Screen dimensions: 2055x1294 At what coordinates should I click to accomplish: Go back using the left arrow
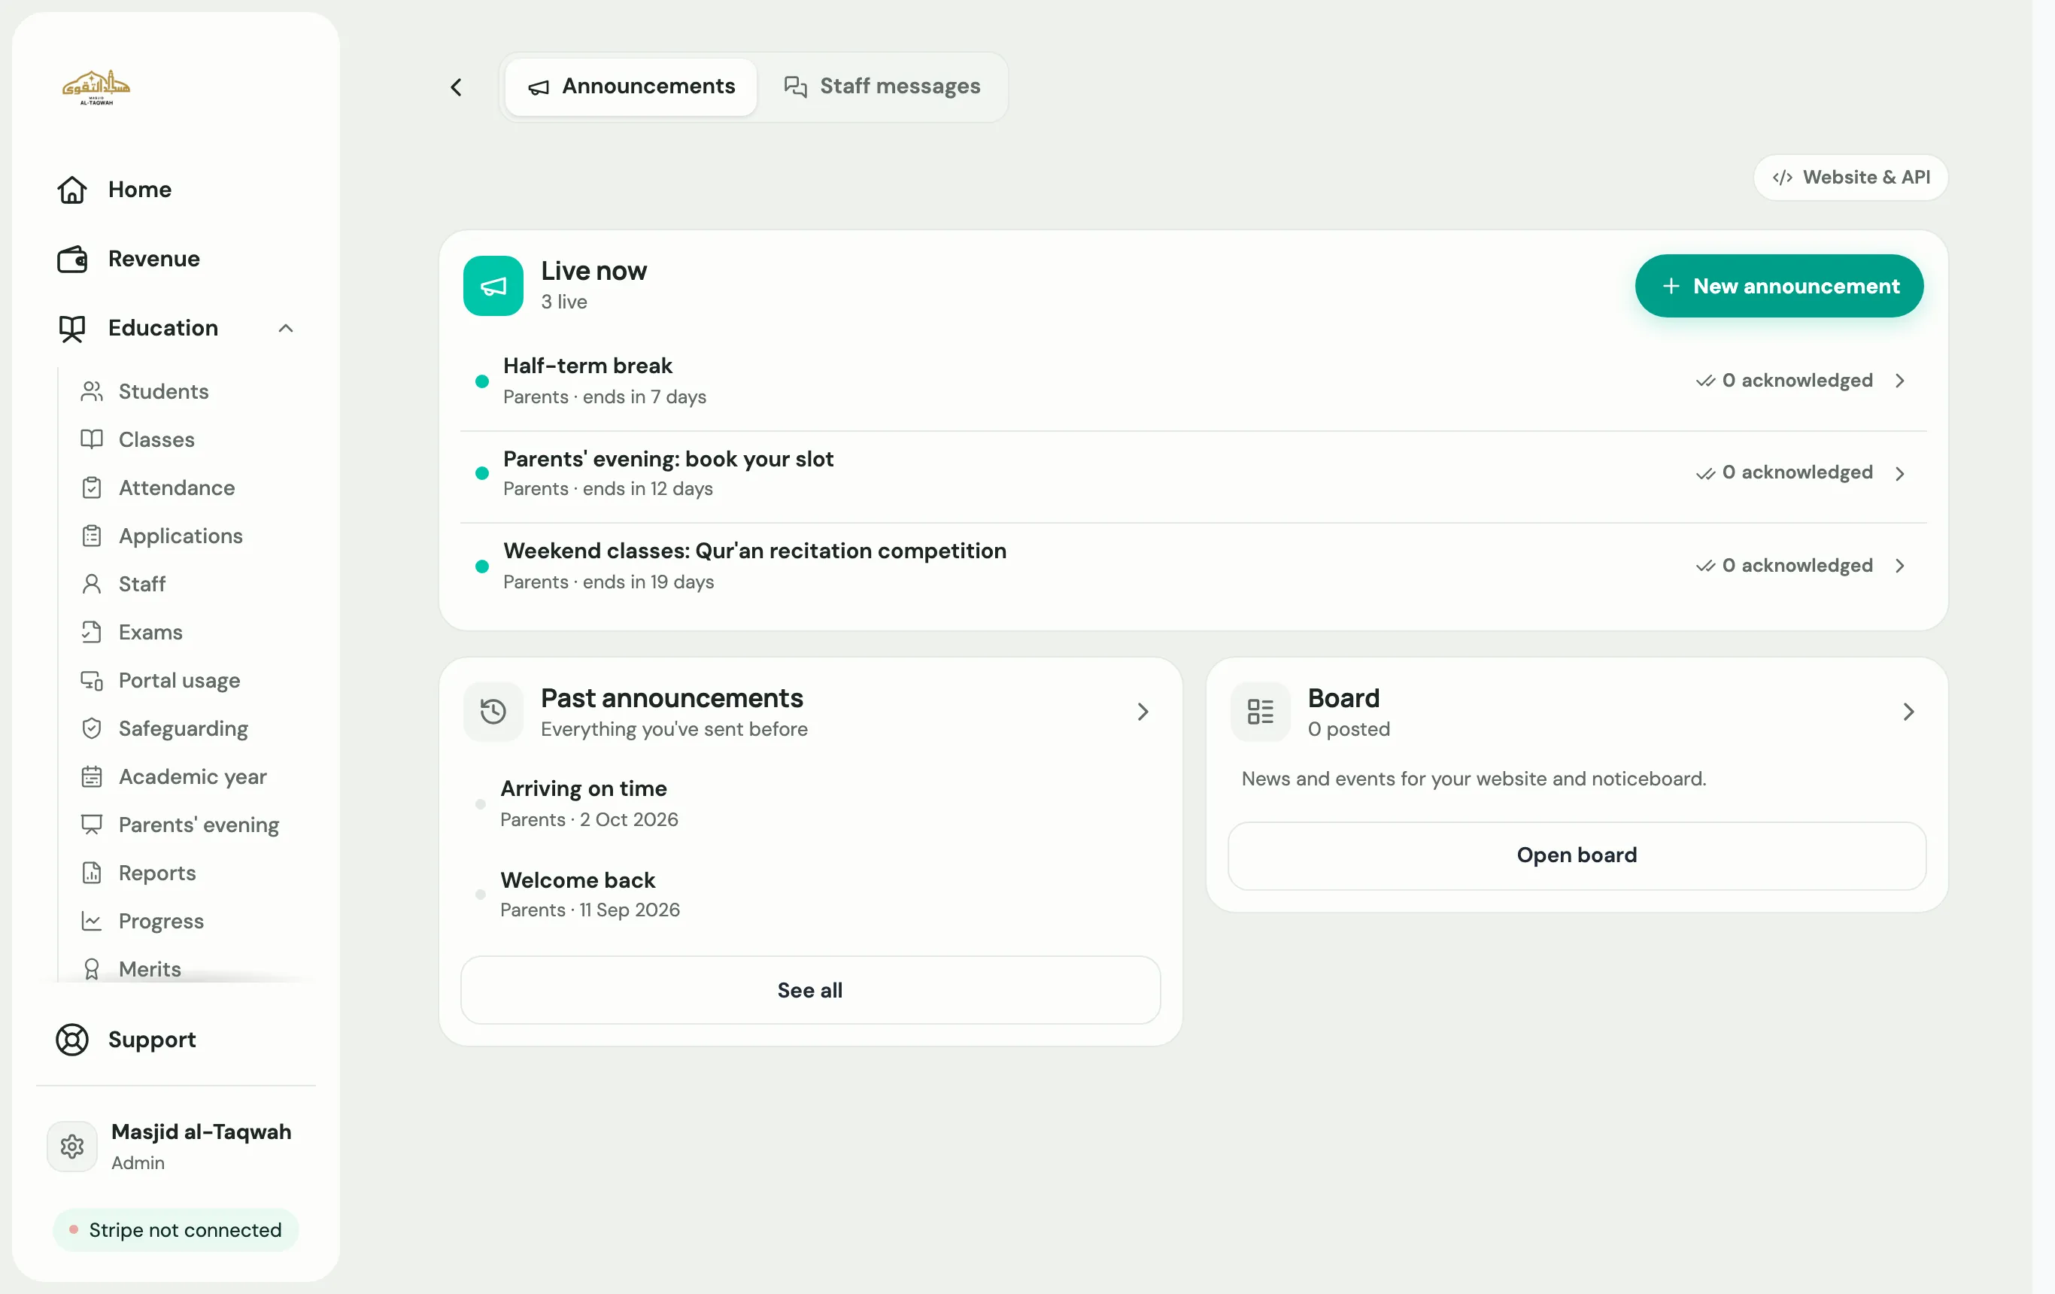point(457,87)
